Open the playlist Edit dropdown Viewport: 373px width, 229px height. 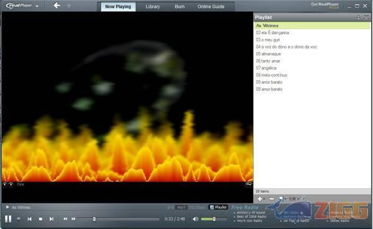pos(294,199)
